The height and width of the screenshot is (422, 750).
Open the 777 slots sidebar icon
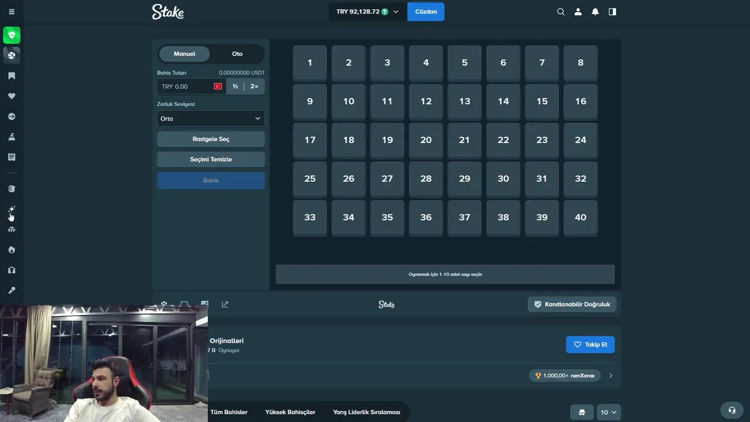pyautogui.click(x=12, y=230)
